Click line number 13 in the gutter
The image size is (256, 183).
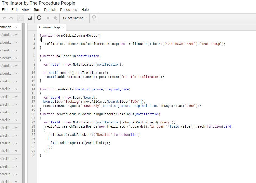pyautogui.click(x=33, y=85)
